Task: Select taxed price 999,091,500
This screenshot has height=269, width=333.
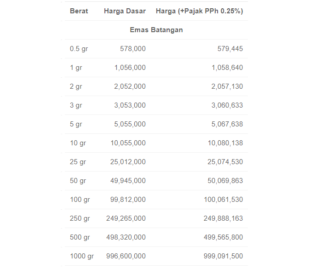Action: [223, 256]
